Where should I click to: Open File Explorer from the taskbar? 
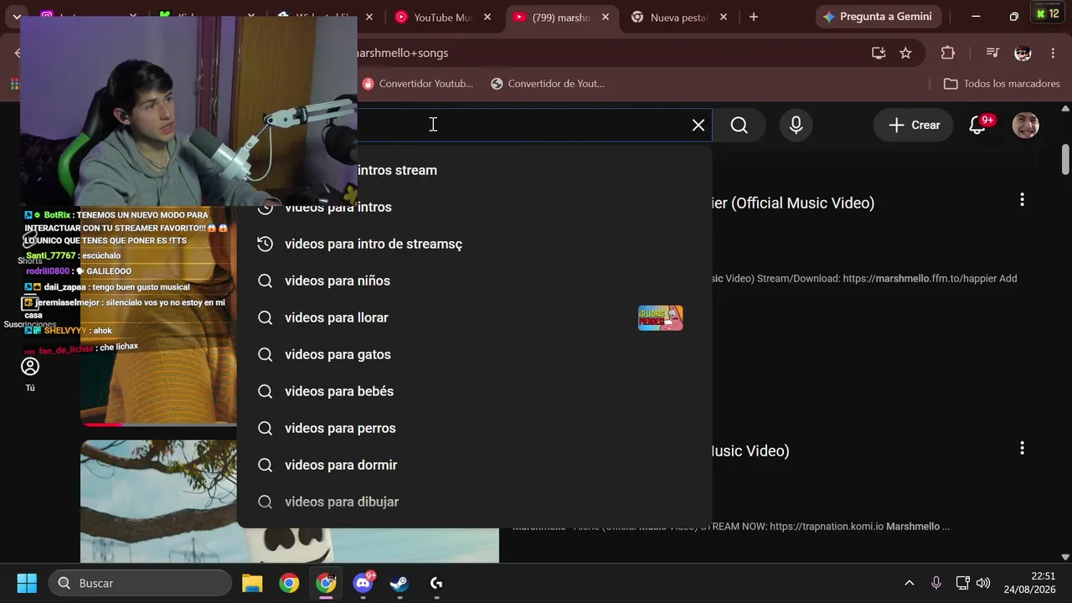point(252,583)
